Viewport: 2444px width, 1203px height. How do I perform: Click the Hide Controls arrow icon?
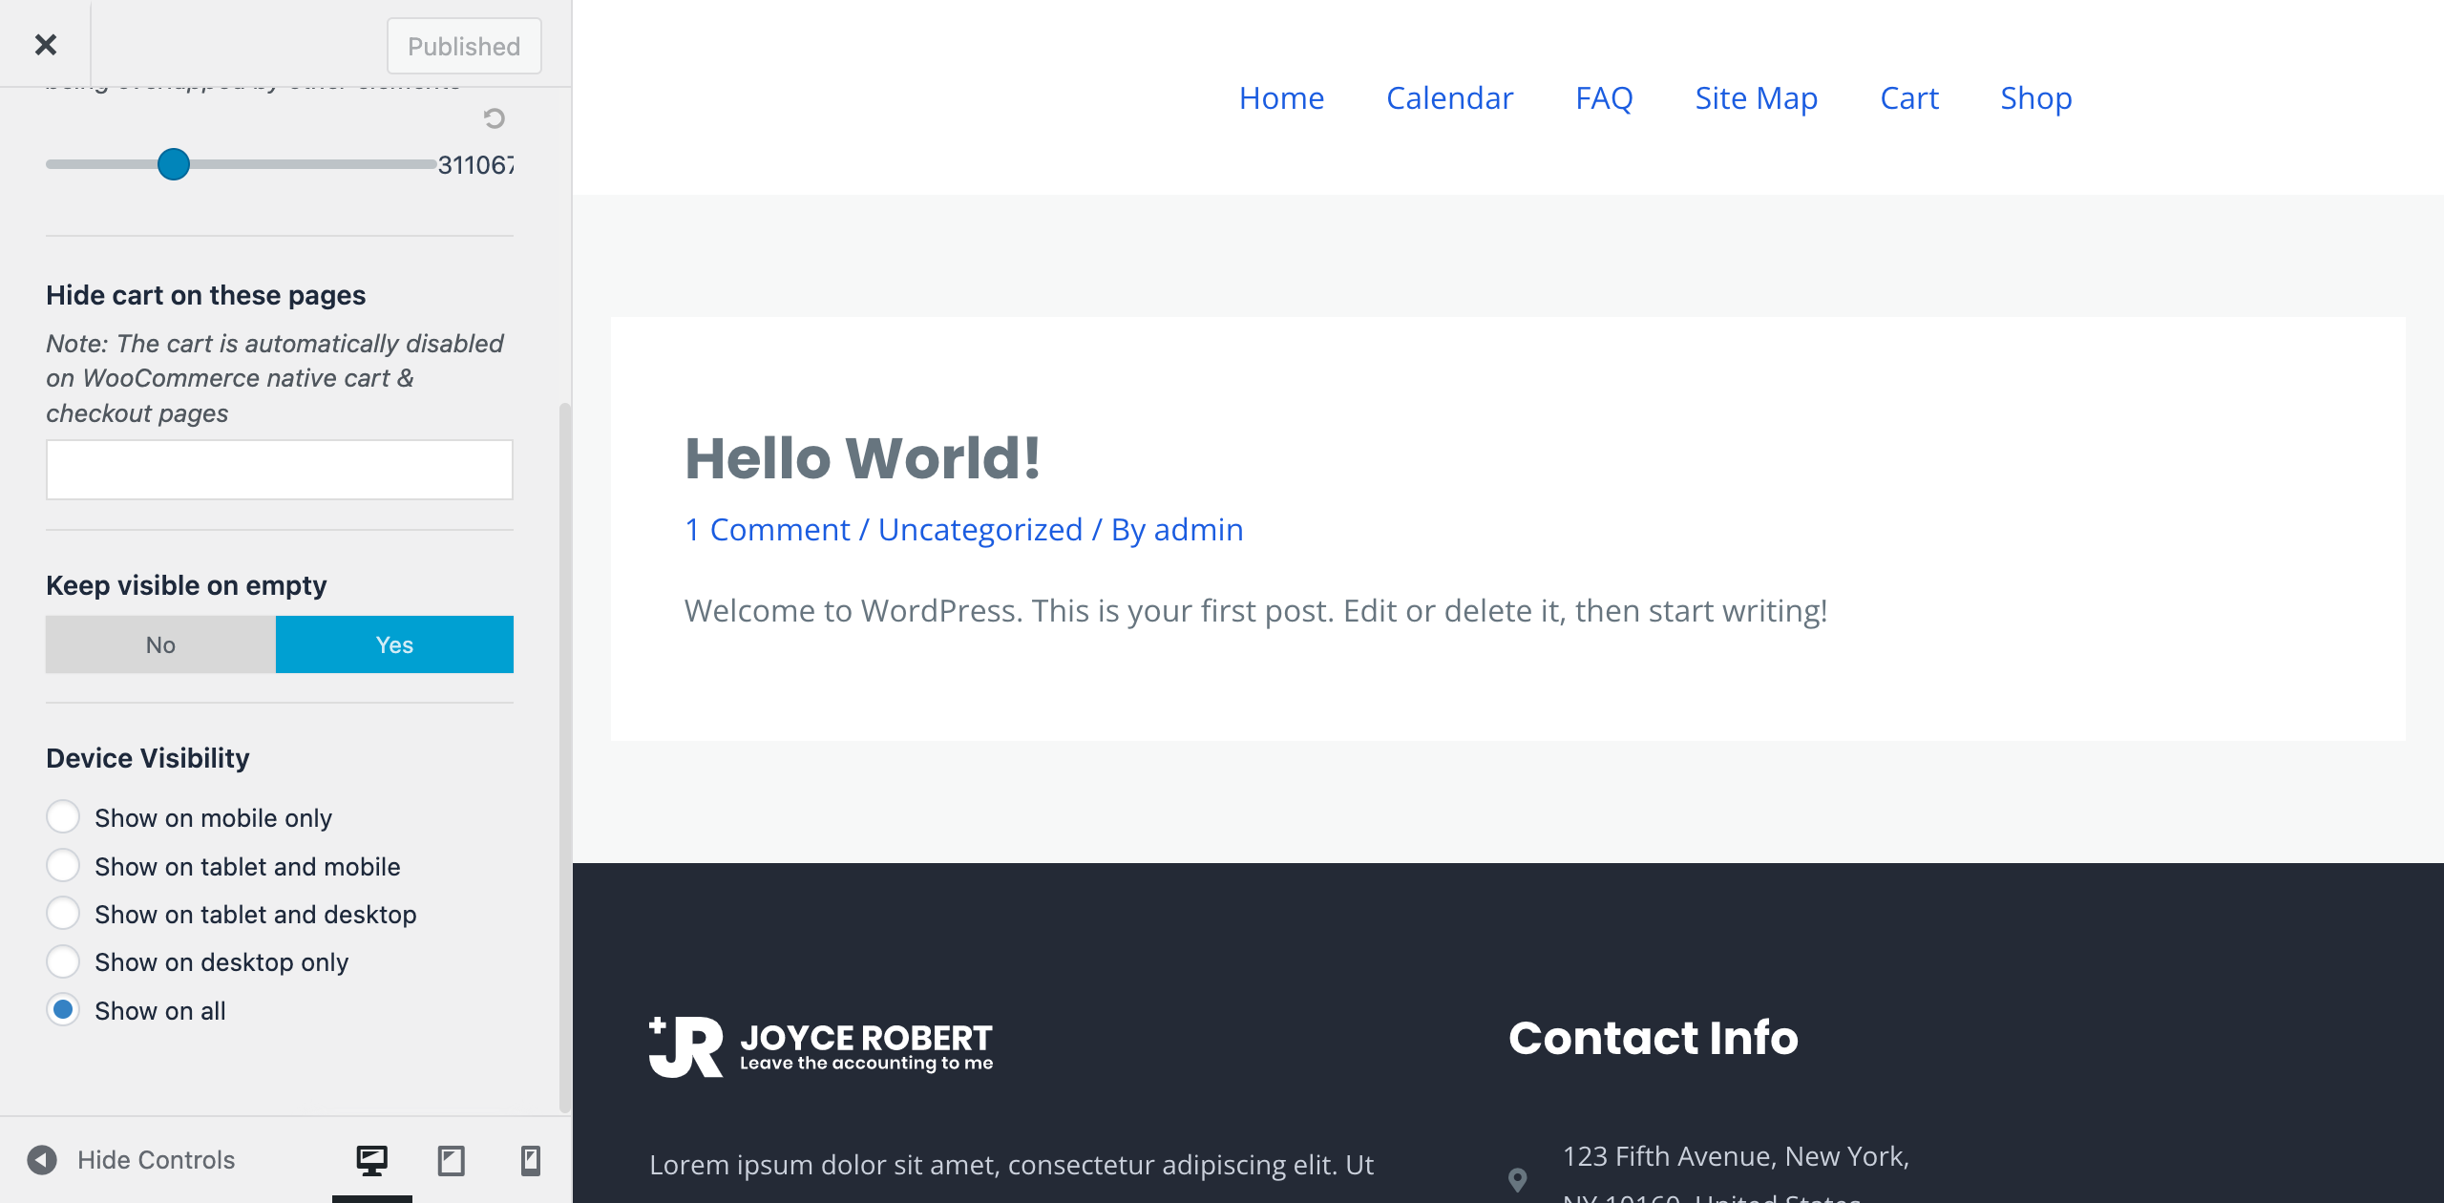[42, 1160]
